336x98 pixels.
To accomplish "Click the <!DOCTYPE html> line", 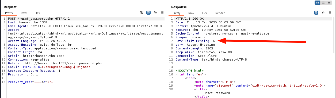I will coord(190,71).
